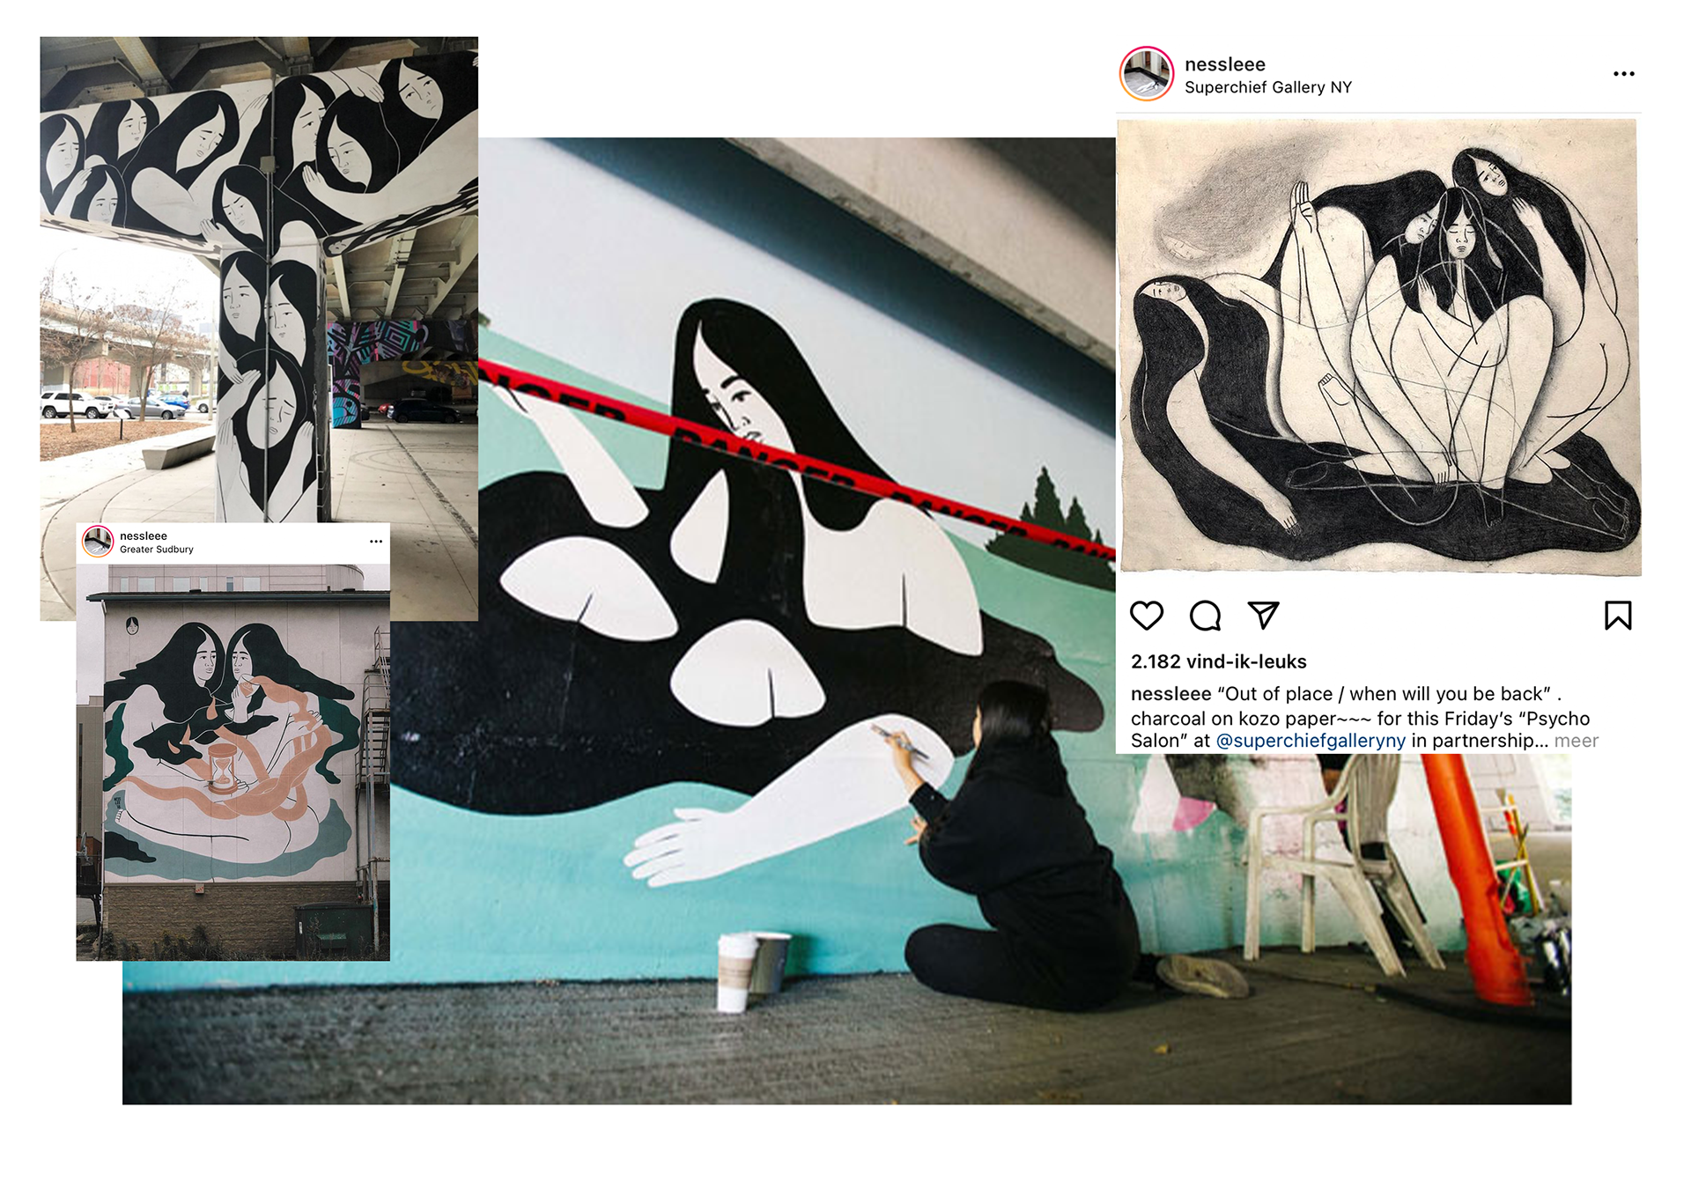Open more options on Superchief Gallery post
Image resolution: width=1691 pixels, height=1196 pixels.
1623,74
